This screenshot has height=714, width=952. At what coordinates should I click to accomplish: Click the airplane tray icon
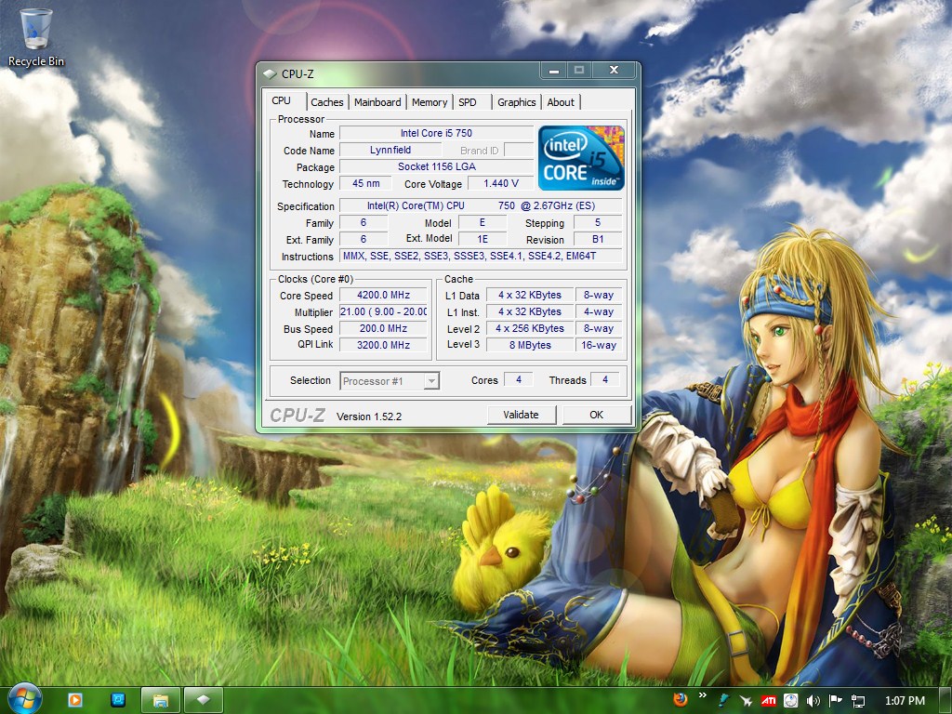[747, 701]
